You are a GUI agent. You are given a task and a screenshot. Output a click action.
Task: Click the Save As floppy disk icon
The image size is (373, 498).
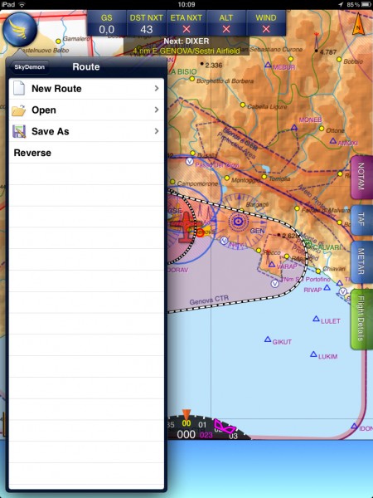(x=19, y=131)
